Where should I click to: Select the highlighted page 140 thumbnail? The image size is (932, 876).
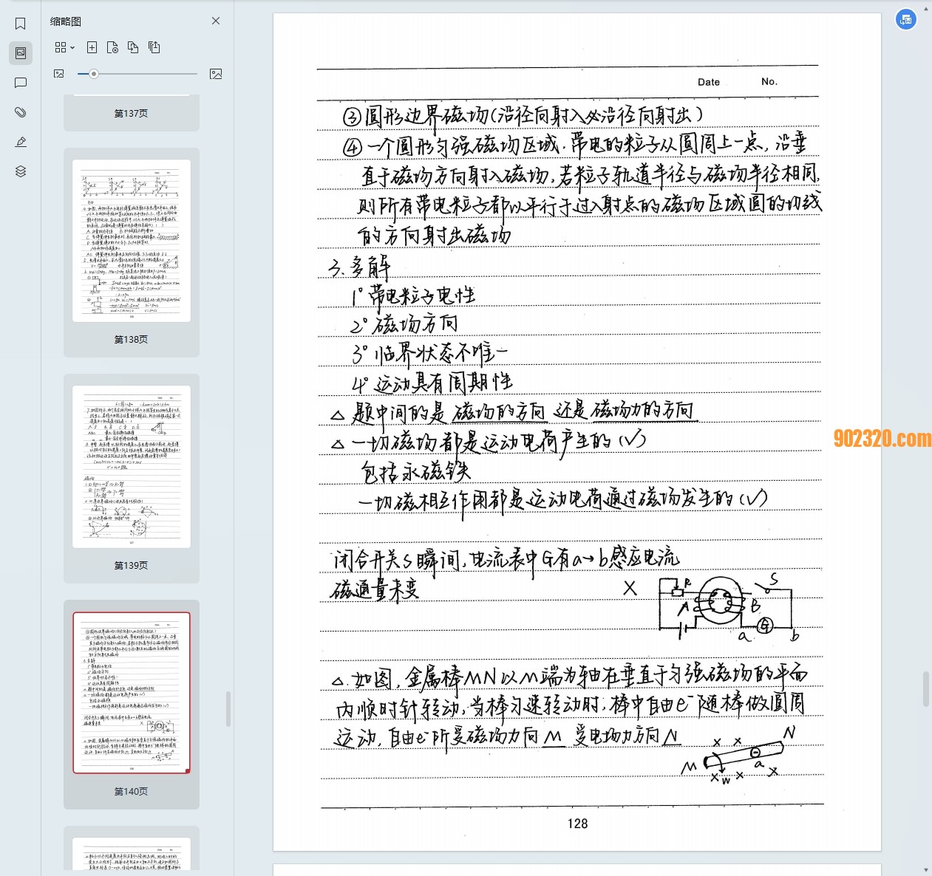132,693
